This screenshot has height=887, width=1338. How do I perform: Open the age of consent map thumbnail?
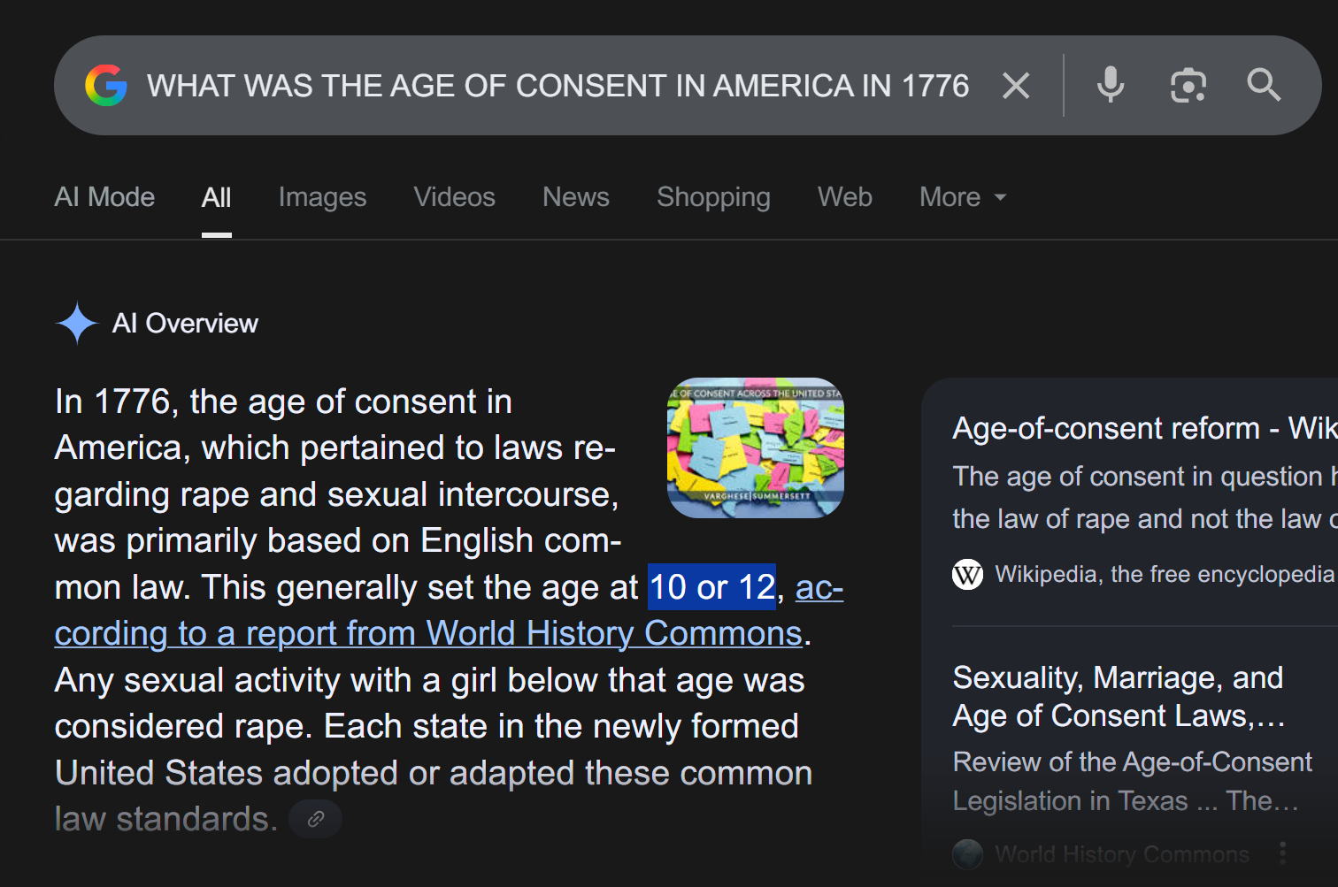(755, 447)
